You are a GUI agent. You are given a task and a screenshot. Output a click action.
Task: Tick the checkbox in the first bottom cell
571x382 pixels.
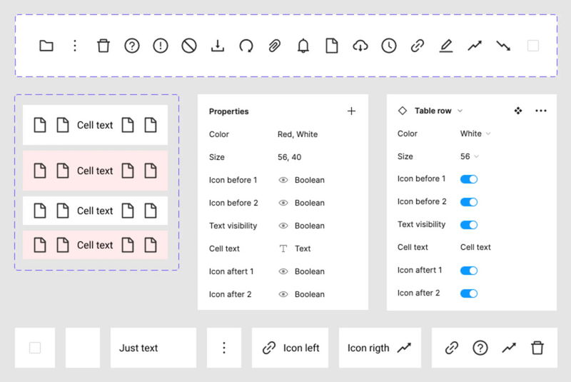35,348
